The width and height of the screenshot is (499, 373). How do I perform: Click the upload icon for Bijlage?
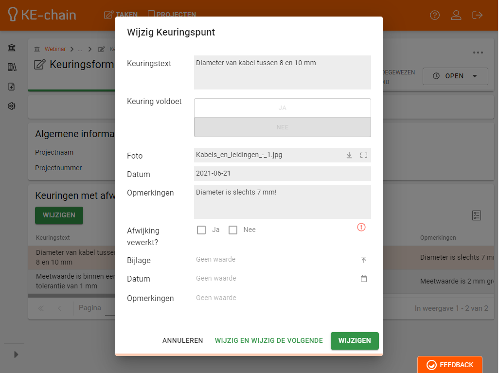coord(363,260)
